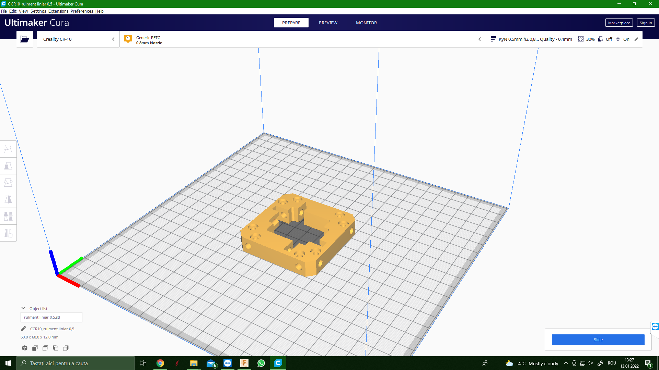Open the Marketplace
659x370 pixels.
[x=619, y=23]
